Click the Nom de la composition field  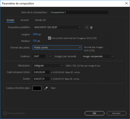(x=79, y=12)
